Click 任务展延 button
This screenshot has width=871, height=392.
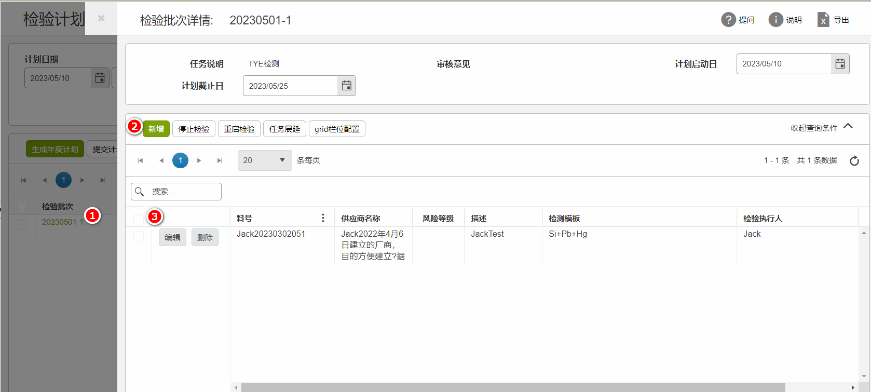pos(284,129)
